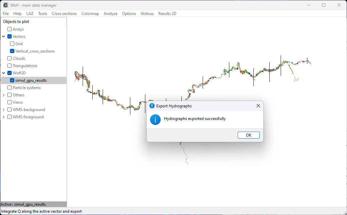Toggle the Arrays checkbox
The width and height of the screenshot is (347, 215).
coord(10,29)
